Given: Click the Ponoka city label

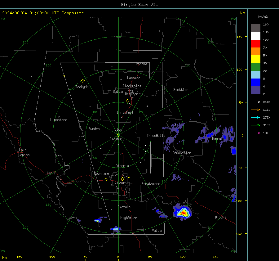Looking at the screenshot, I should [141, 64].
